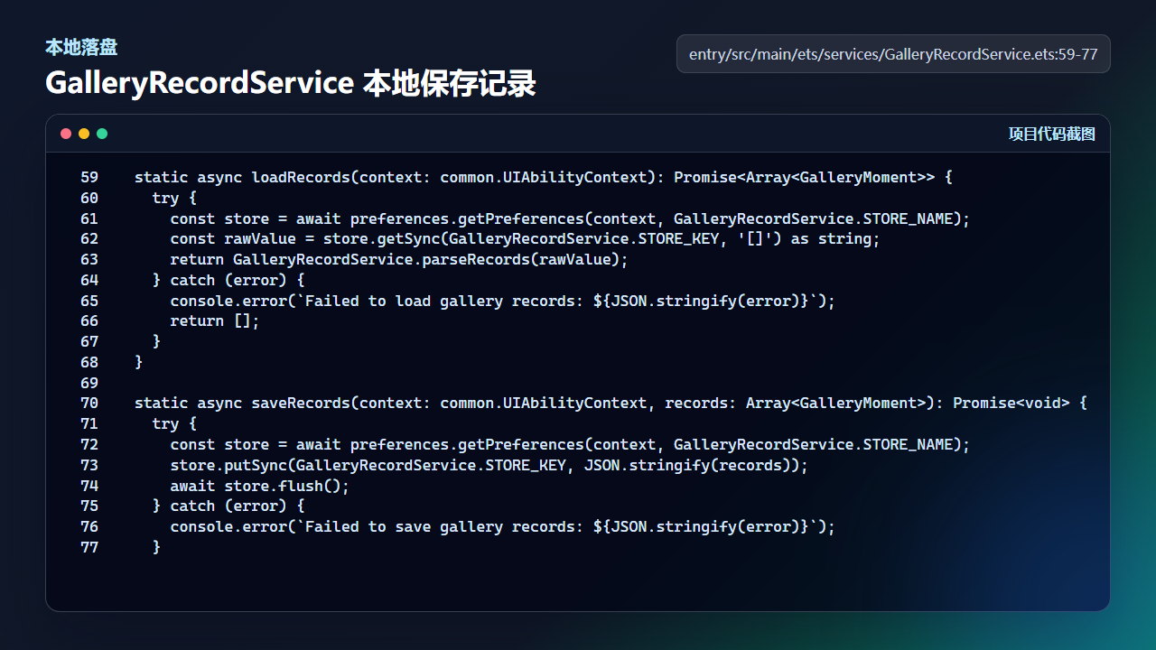Viewport: 1156px width, 650px height.
Task: Click the saveRecords function signature line
Action: point(611,403)
